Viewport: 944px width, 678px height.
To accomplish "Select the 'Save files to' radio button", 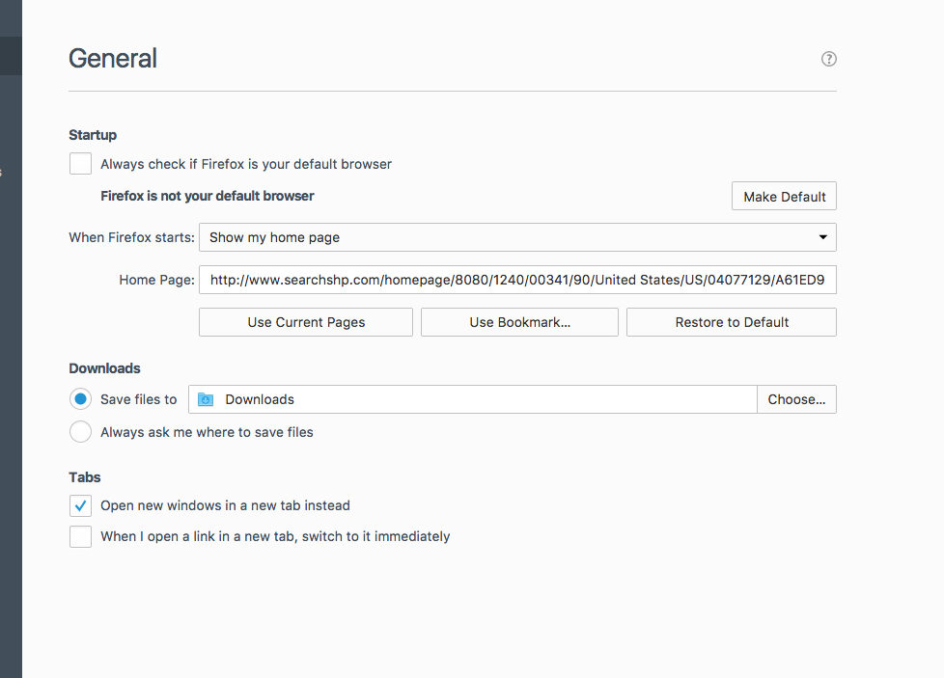I will click(x=80, y=399).
